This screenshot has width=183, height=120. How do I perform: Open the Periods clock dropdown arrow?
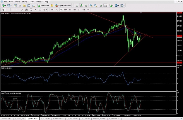119,6
